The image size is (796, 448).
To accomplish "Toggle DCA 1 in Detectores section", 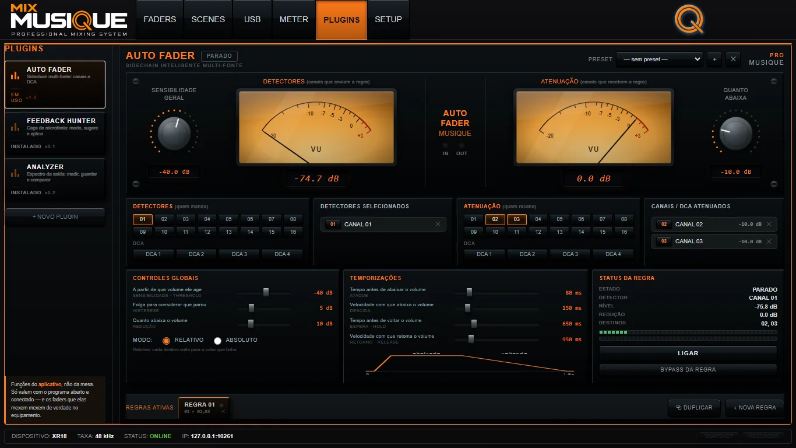I will [153, 254].
